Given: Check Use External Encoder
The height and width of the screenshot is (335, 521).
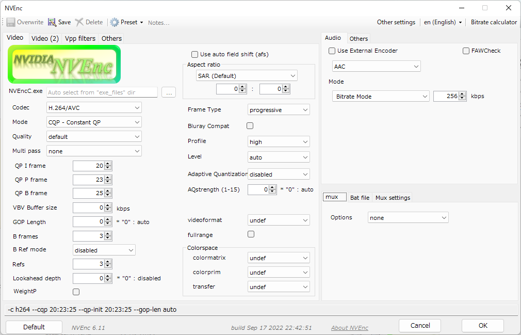Looking at the screenshot, I should [332, 51].
